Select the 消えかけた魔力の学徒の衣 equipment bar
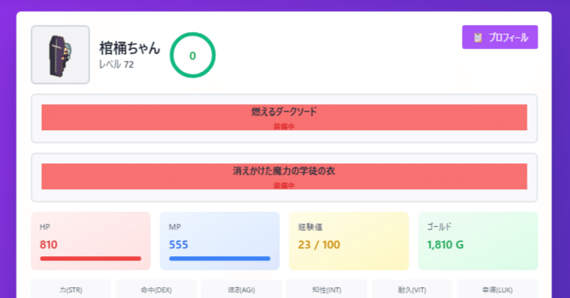The height and width of the screenshot is (298, 570). coord(284,176)
